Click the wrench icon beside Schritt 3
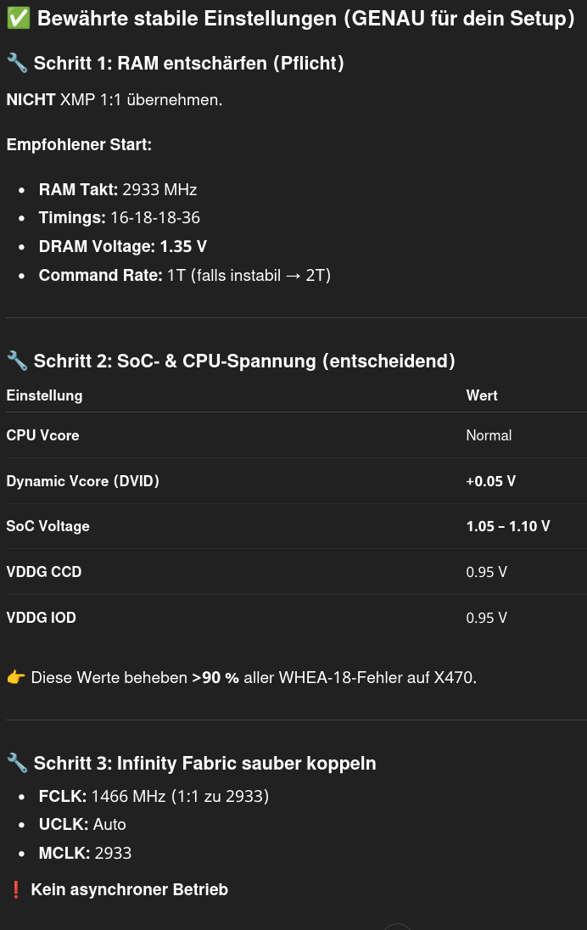The image size is (587, 930). pyautogui.click(x=17, y=764)
